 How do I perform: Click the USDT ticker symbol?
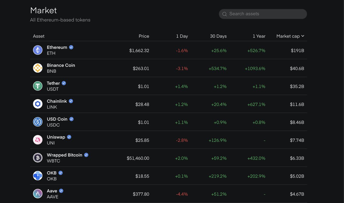[x=53, y=89]
